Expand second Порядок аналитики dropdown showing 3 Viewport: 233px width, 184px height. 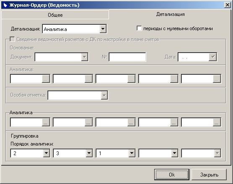[89, 153]
